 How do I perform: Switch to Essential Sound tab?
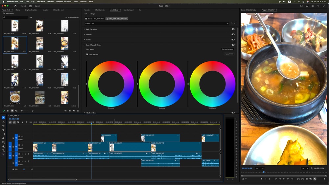(129, 10)
